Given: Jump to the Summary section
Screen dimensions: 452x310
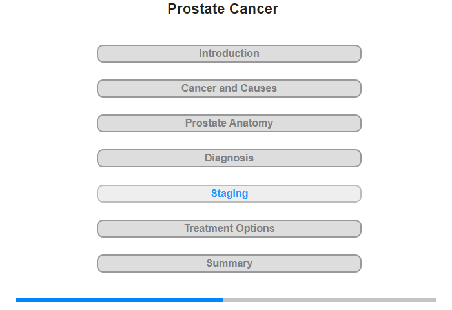Looking at the screenshot, I should coord(229,263).
